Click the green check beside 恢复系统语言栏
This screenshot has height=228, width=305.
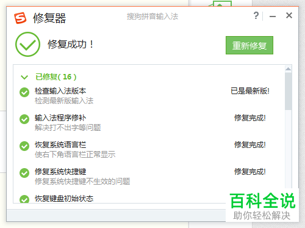pyautogui.click(x=24, y=146)
